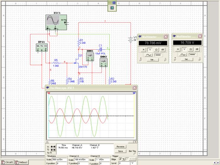The width and height of the screenshot is (220, 165).
Task: Click the Trigger Level value field
Action: point(124,163)
